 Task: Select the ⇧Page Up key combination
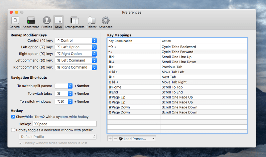point(117,102)
